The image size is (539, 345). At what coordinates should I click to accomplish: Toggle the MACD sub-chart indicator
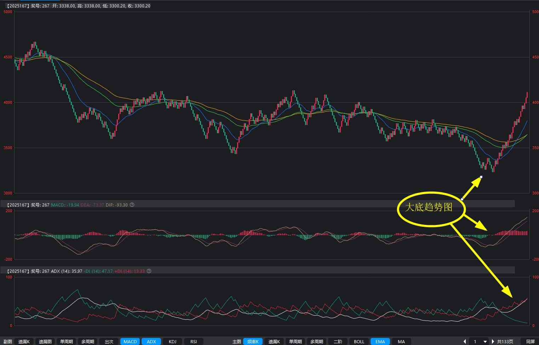pos(130,341)
